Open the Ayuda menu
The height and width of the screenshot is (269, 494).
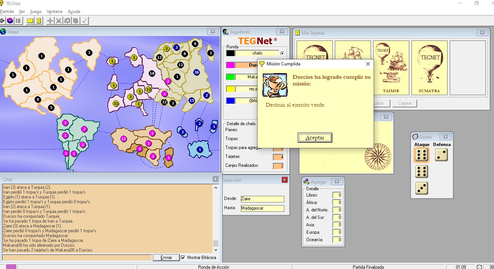(74, 12)
